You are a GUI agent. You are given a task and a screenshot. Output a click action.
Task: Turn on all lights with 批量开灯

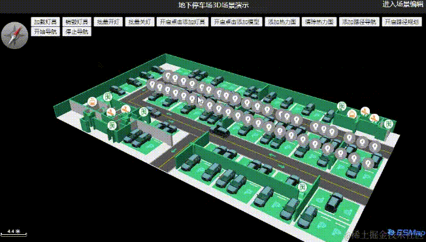coord(108,22)
